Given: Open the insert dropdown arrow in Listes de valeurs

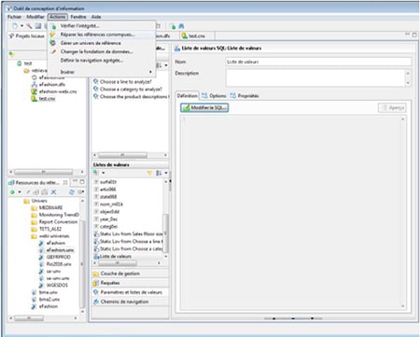Looking at the screenshot, I should 104,173.
